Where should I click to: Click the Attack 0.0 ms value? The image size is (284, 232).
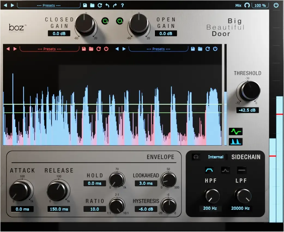[x=22, y=209]
